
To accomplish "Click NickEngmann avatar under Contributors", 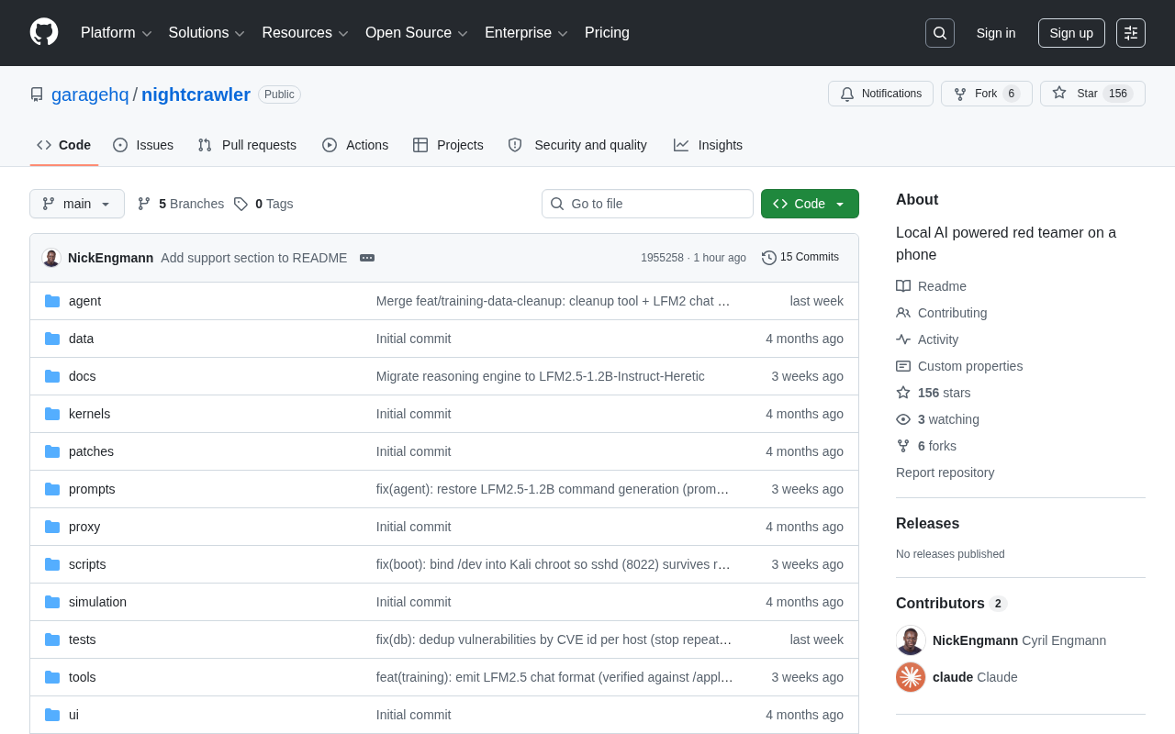I will tap(911, 640).
